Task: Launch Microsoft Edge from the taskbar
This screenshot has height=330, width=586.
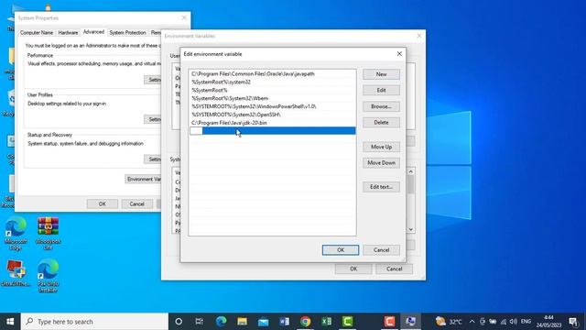Action: [221, 322]
